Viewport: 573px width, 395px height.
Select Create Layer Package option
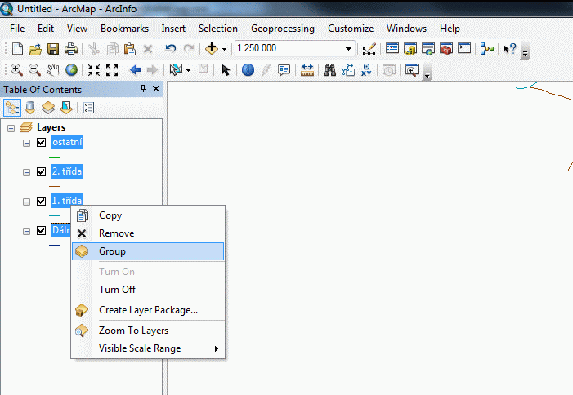coord(148,310)
